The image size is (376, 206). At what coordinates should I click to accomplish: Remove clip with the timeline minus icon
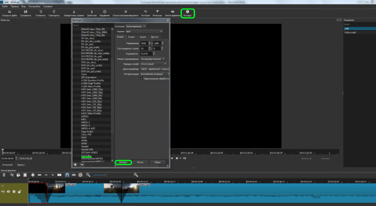point(40,175)
